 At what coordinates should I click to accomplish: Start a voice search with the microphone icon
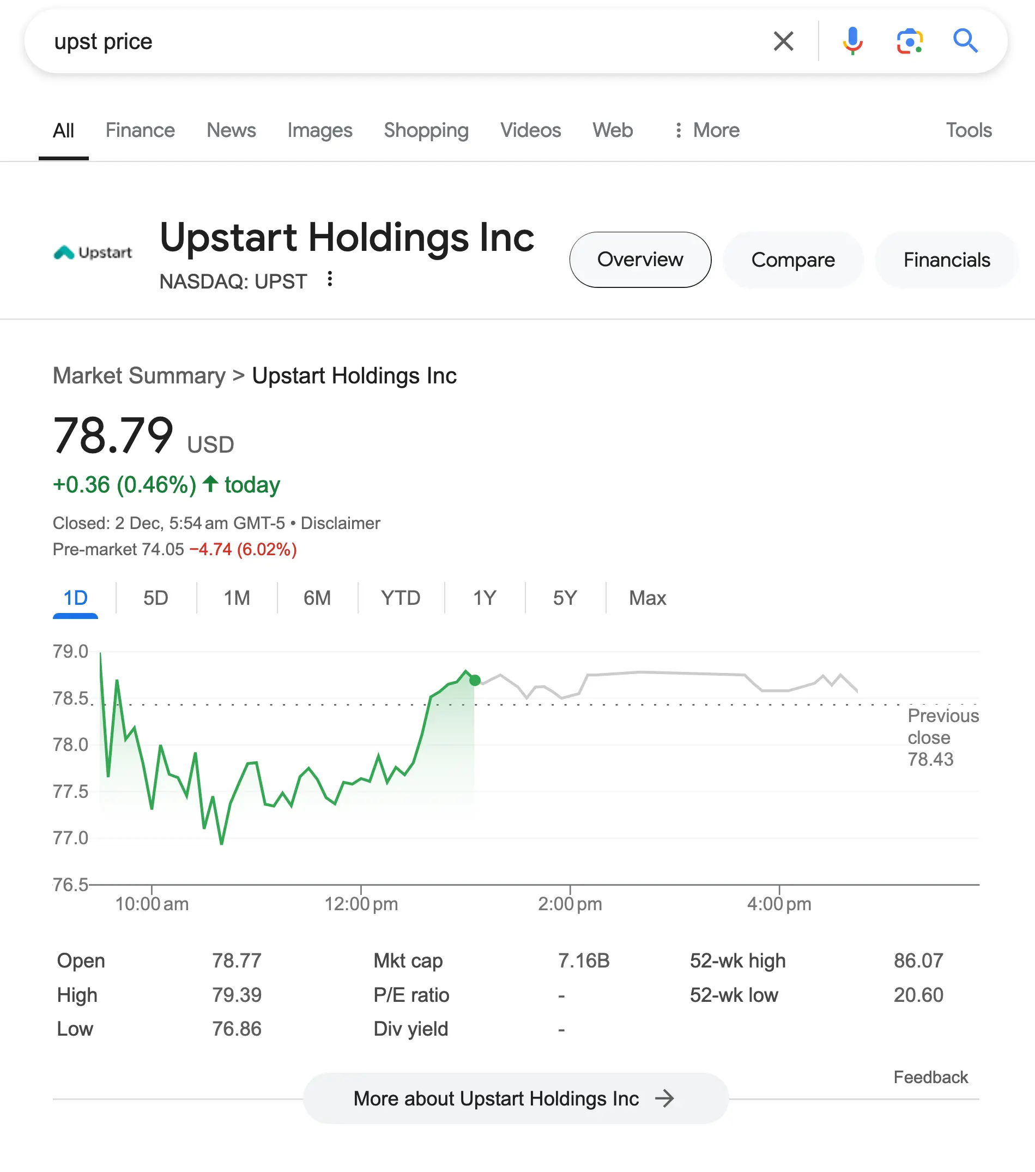[853, 41]
